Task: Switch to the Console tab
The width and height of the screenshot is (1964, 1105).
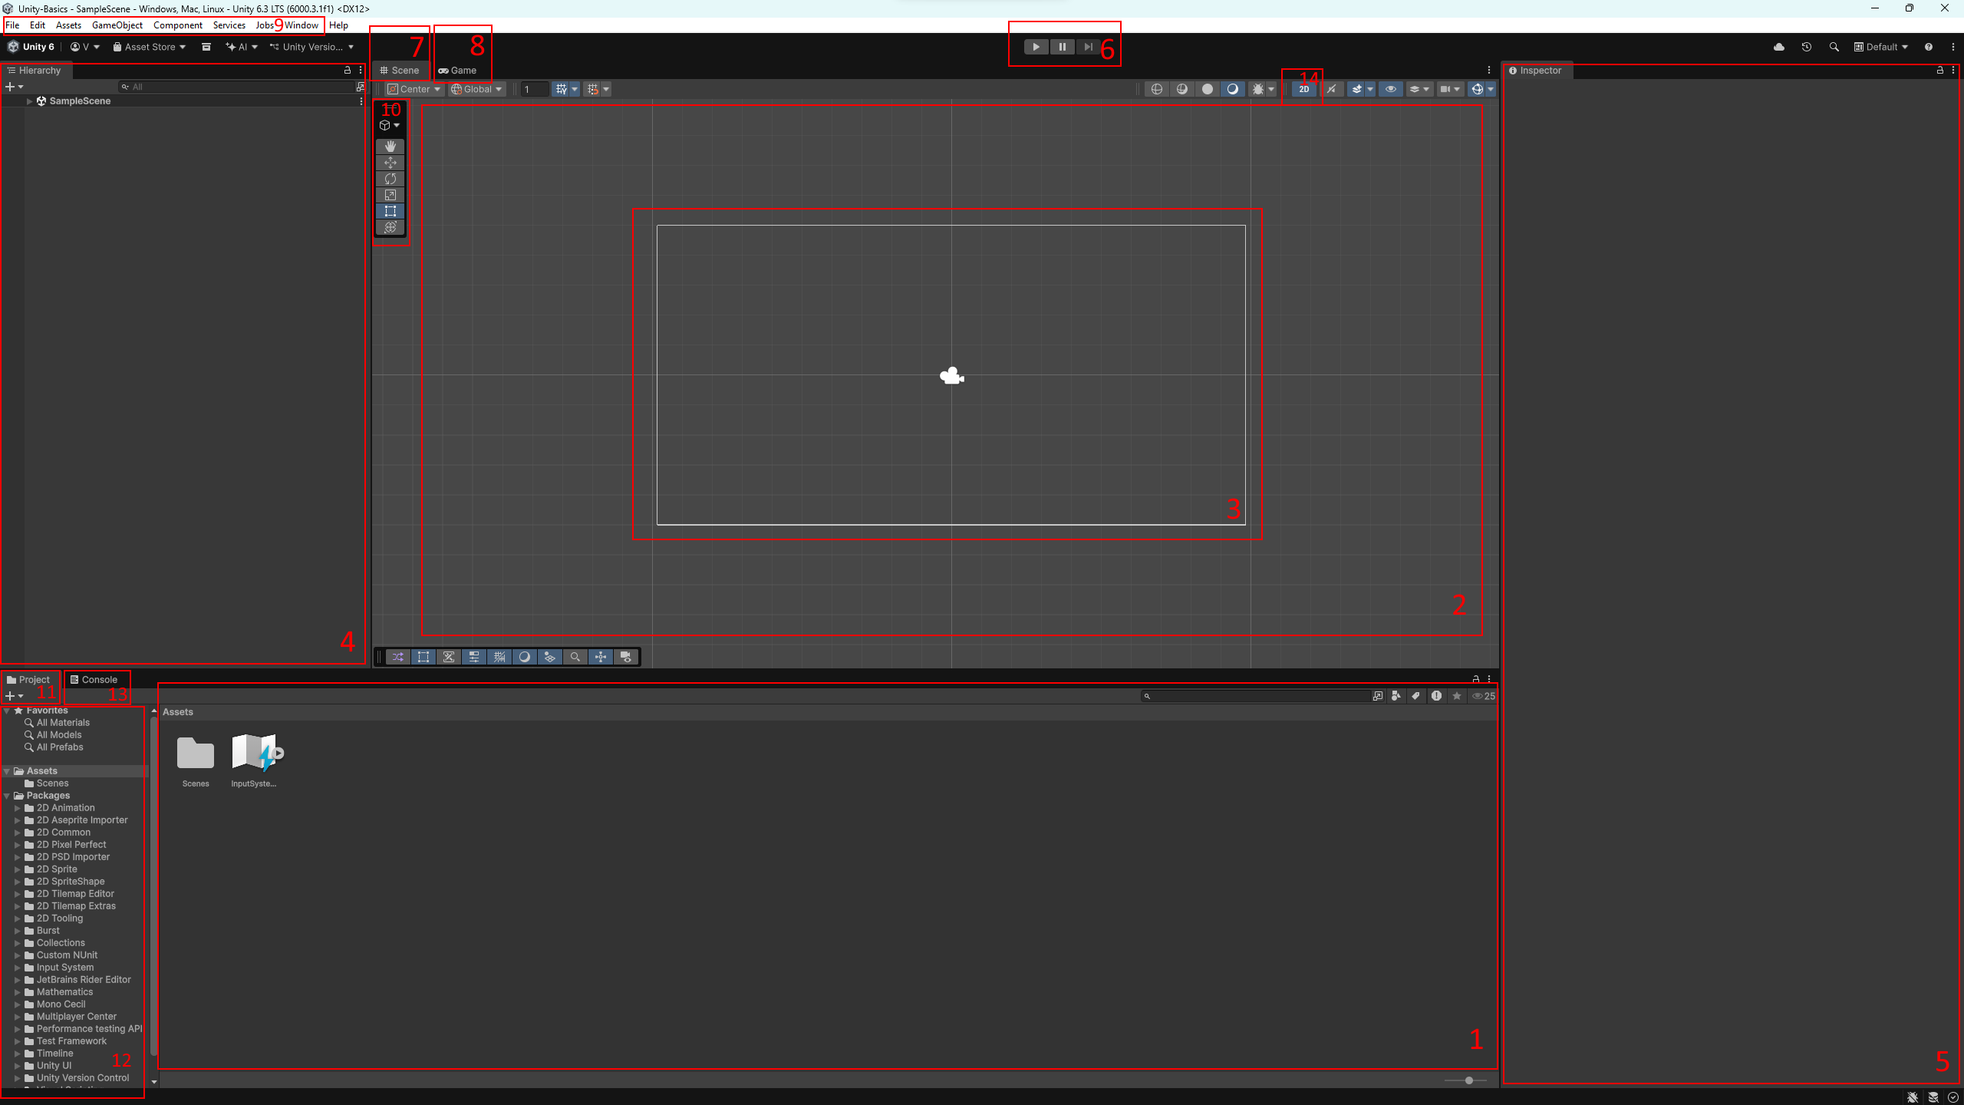Action: click(94, 680)
